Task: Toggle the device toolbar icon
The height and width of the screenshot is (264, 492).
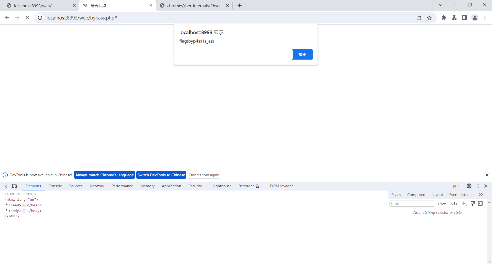Action: coord(15,186)
